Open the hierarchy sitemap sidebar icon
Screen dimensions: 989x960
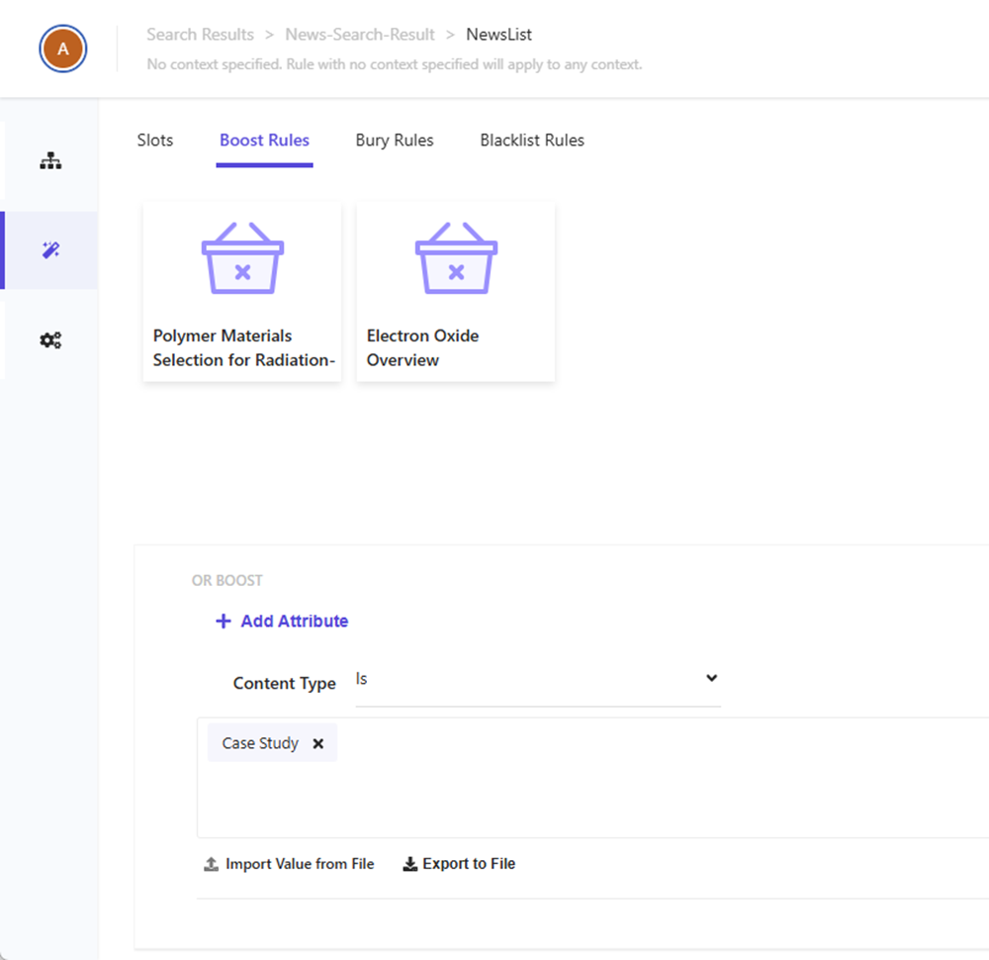tap(50, 161)
